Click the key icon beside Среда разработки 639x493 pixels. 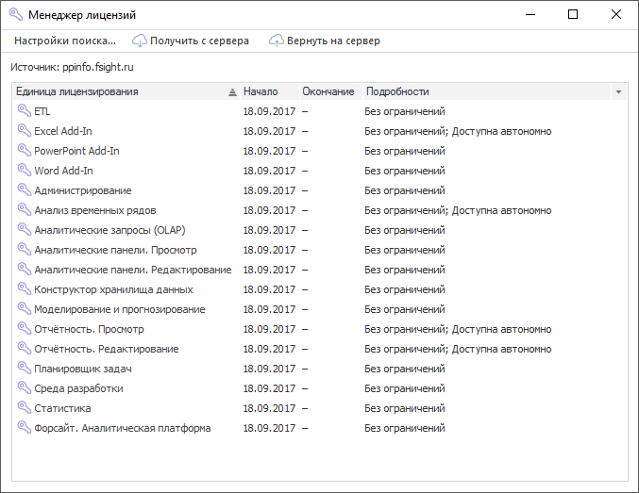(x=24, y=388)
